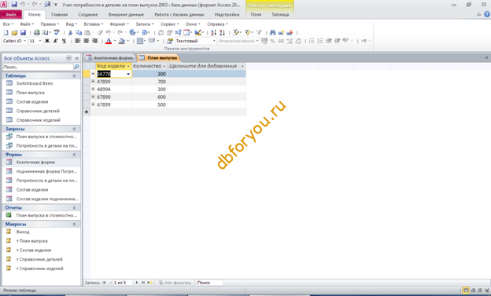
Task: Click the search magnifier in navigation pane
Action: 76,67
